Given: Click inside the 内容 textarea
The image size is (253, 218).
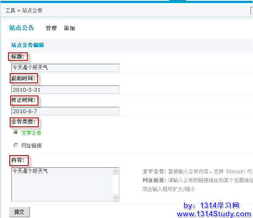Looking at the screenshot, I should click(x=61, y=184).
